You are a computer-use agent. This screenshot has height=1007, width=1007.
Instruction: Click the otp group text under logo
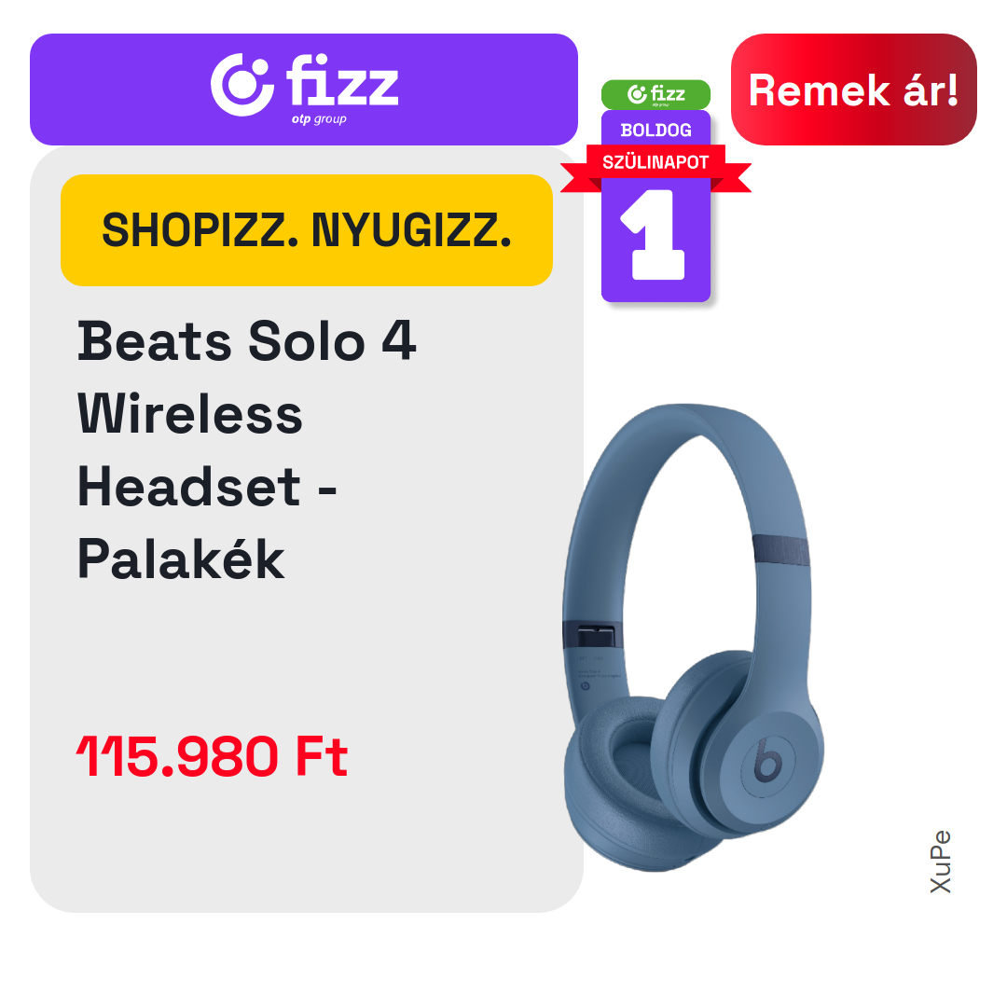319,119
